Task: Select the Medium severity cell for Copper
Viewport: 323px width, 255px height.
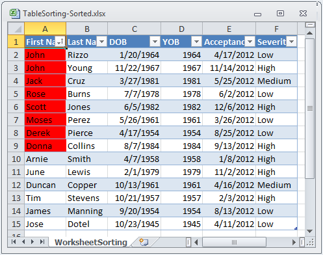Action: point(276,185)
